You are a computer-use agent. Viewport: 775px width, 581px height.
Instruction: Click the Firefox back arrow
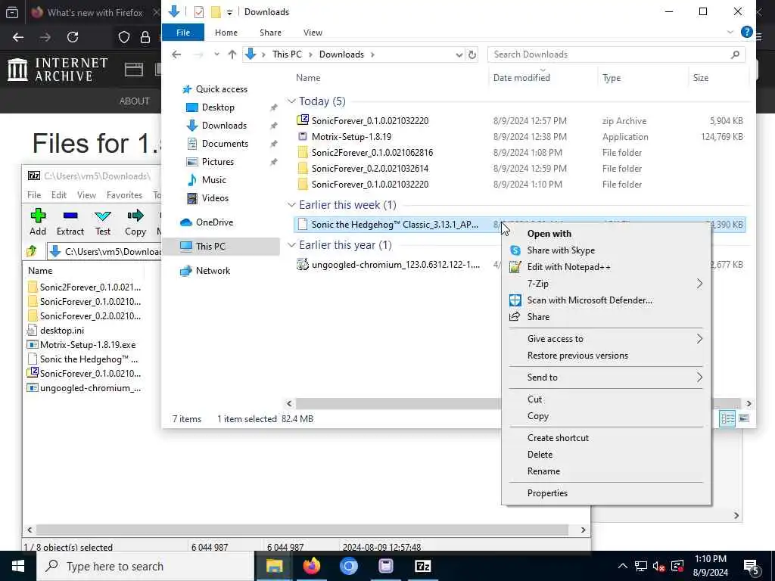(18, 37)
